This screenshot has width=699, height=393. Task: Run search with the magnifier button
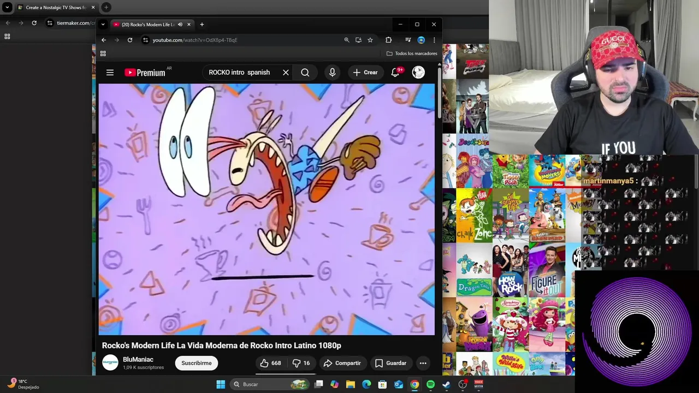tap(305, 72)
